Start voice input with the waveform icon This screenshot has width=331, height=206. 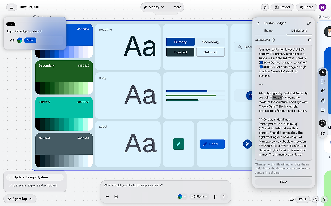click(215, 197)
